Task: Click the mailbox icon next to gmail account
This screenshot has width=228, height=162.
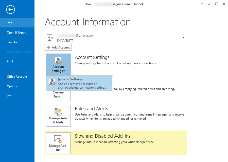Action: (x=50, y=38)
